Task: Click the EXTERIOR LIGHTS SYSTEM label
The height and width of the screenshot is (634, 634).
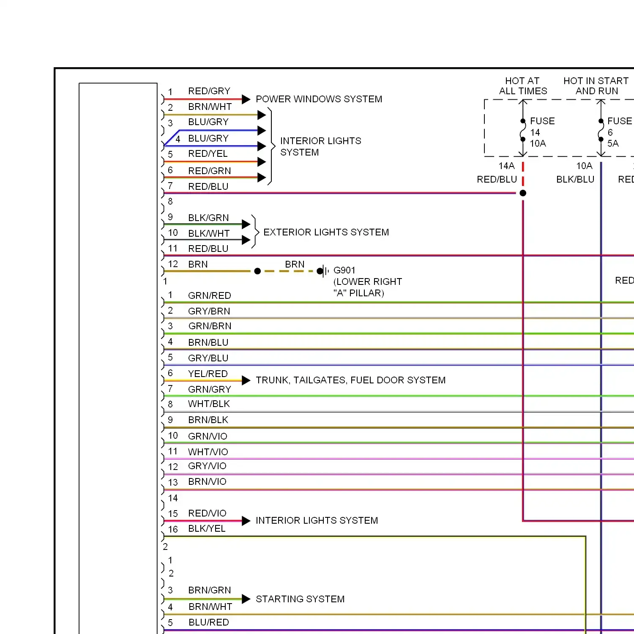Action: pyautogui.click(x=326, y=232)
